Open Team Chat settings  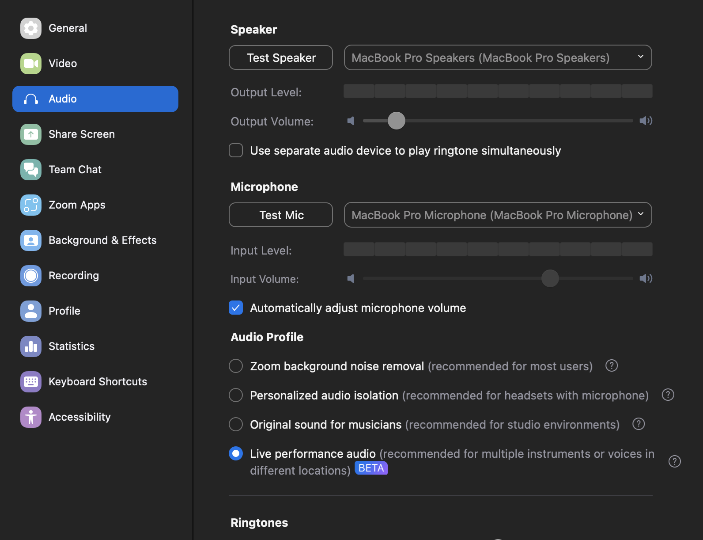tap(95, 170)
